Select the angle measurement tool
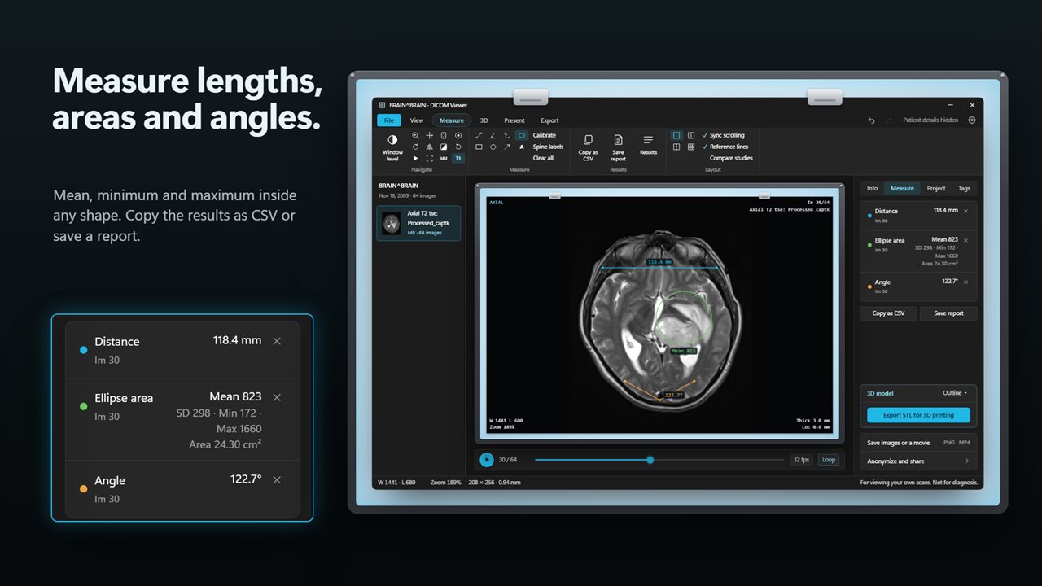The height and width of the screenshot is (586, 1042). pyautogui.click(x=493, y=135)
